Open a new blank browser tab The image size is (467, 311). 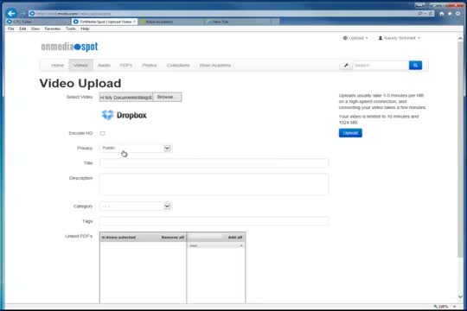coord(276,22)
